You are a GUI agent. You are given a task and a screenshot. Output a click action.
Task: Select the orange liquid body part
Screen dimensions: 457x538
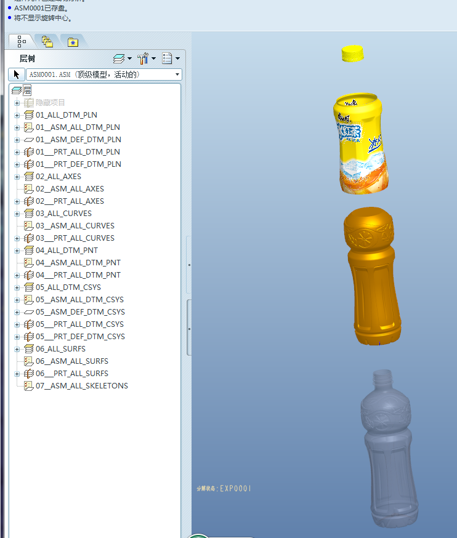tap(373, 276)
